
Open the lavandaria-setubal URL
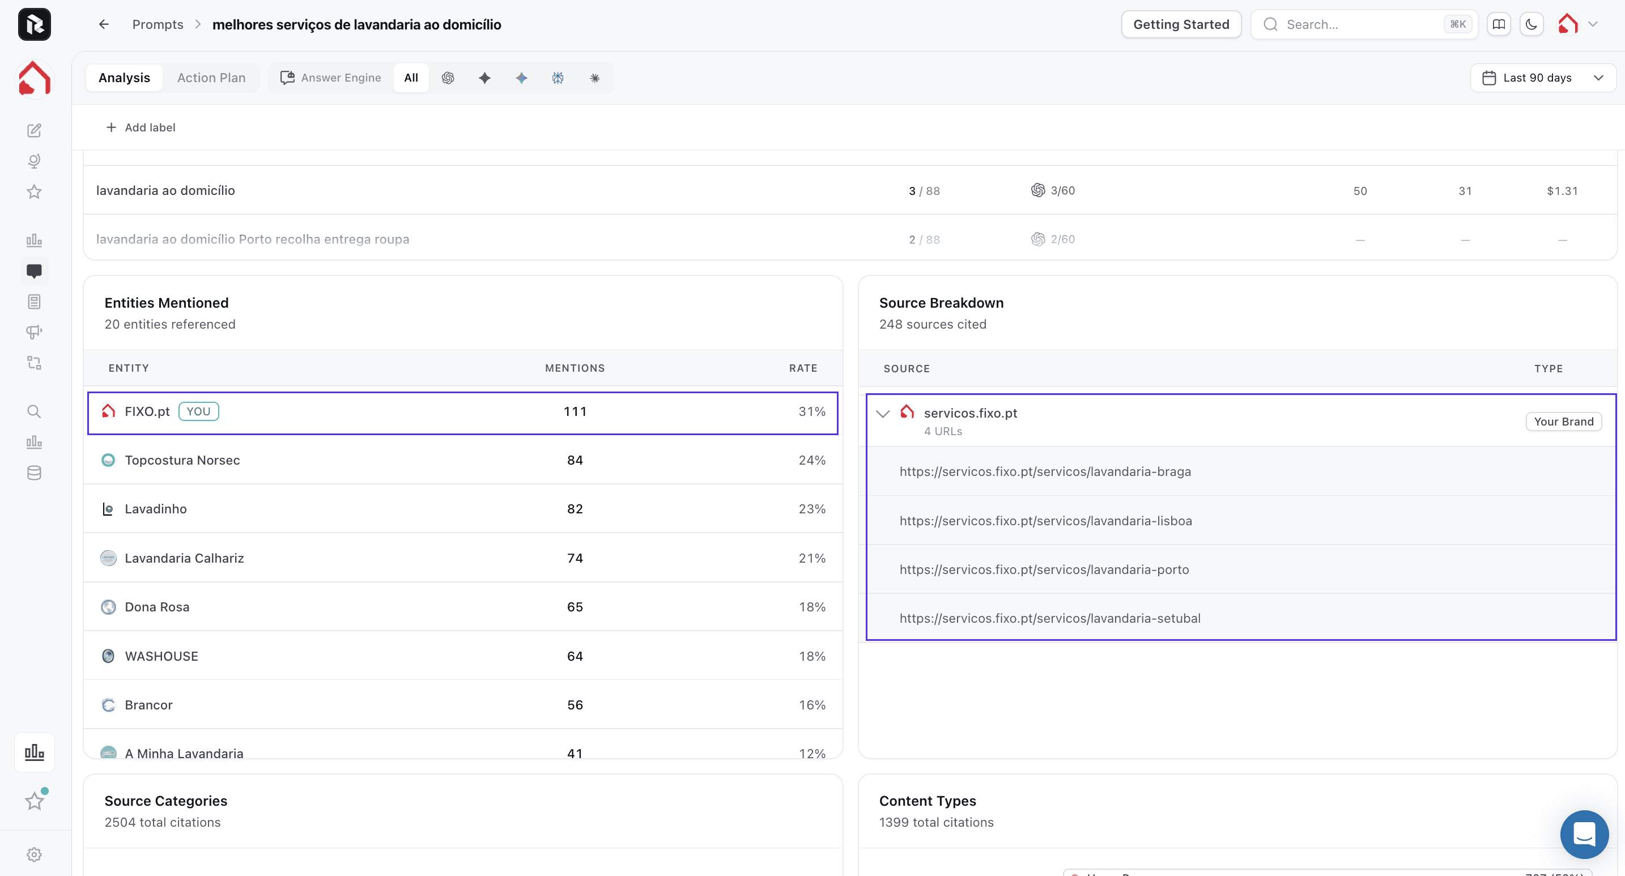click(1050, 618)
